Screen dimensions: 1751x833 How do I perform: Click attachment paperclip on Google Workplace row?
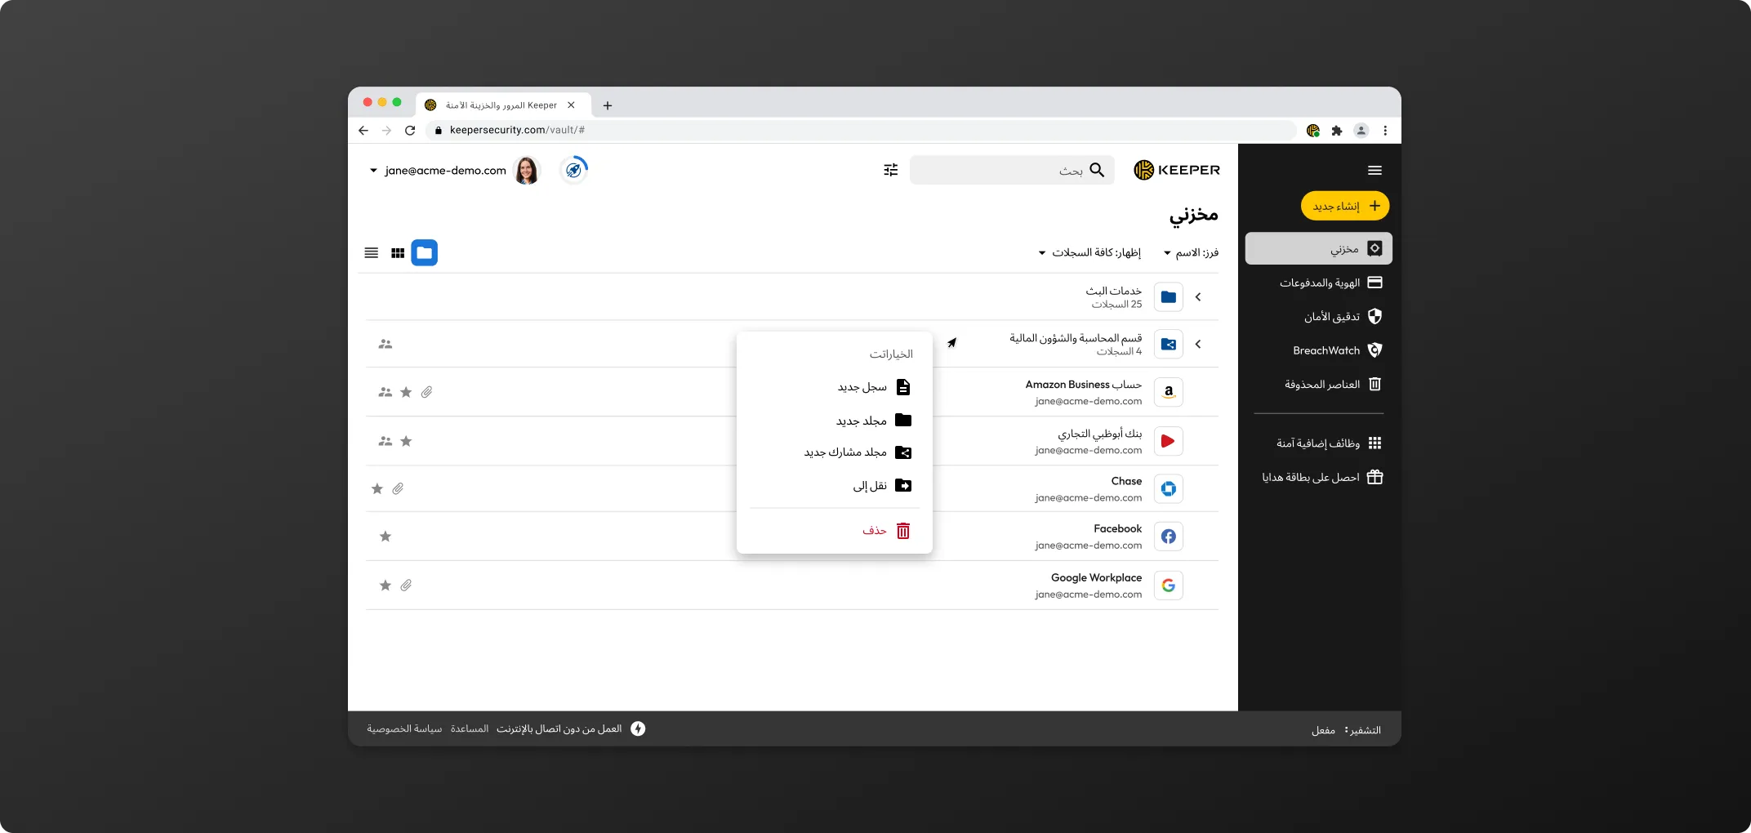[406, 586]
